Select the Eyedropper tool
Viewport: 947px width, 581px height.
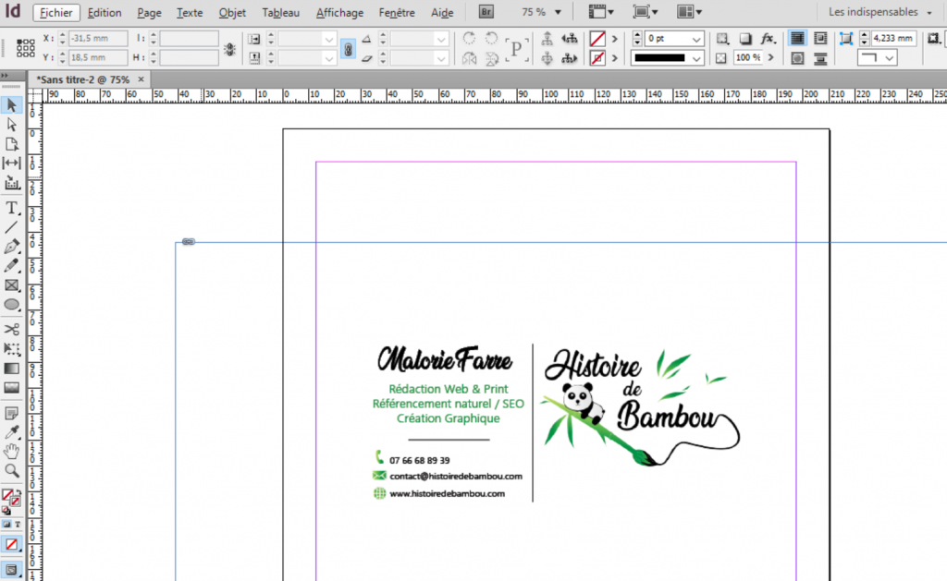click(x=11, y=432)
